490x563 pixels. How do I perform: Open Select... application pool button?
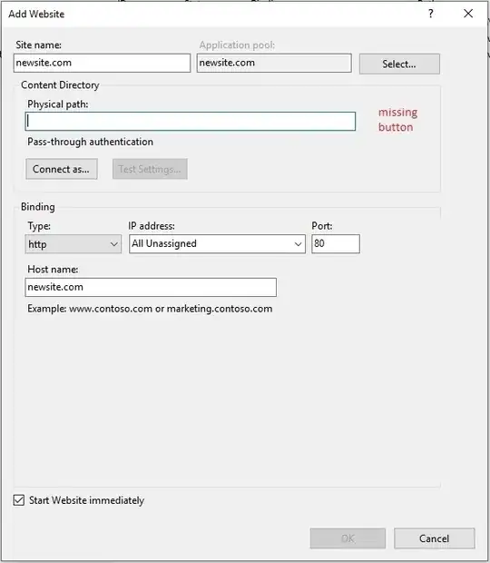pyautogui.click(x=399, y=64)
